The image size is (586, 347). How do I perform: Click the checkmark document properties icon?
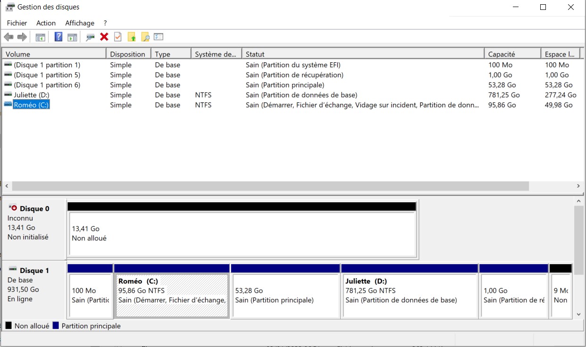tap(118, 37)
